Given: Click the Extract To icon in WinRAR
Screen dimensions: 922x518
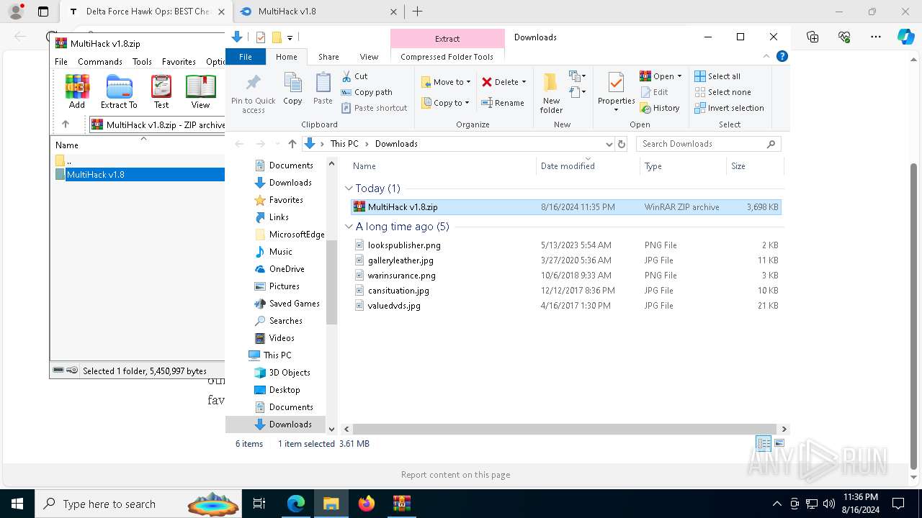Looking at the screenshot, I should pos(119,91).
